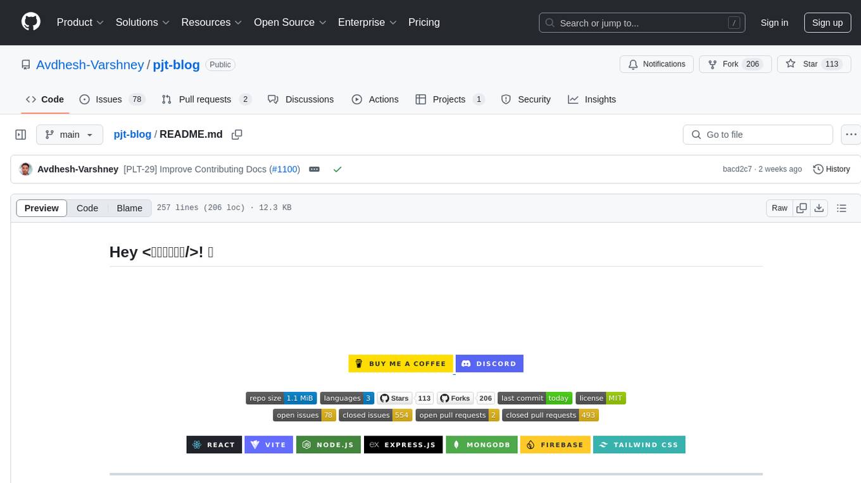Click the closed issues 554 badge
Image resolution: width=861 pixels, height=483 pixels.
376,415
